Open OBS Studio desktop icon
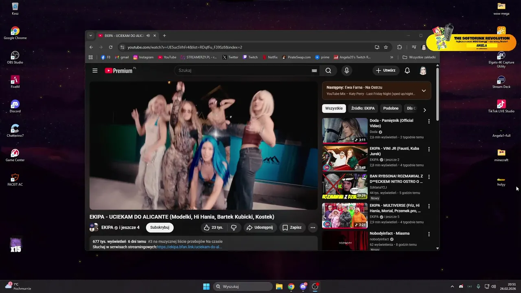The image size is (521, 293). click(x=15, y=57)
